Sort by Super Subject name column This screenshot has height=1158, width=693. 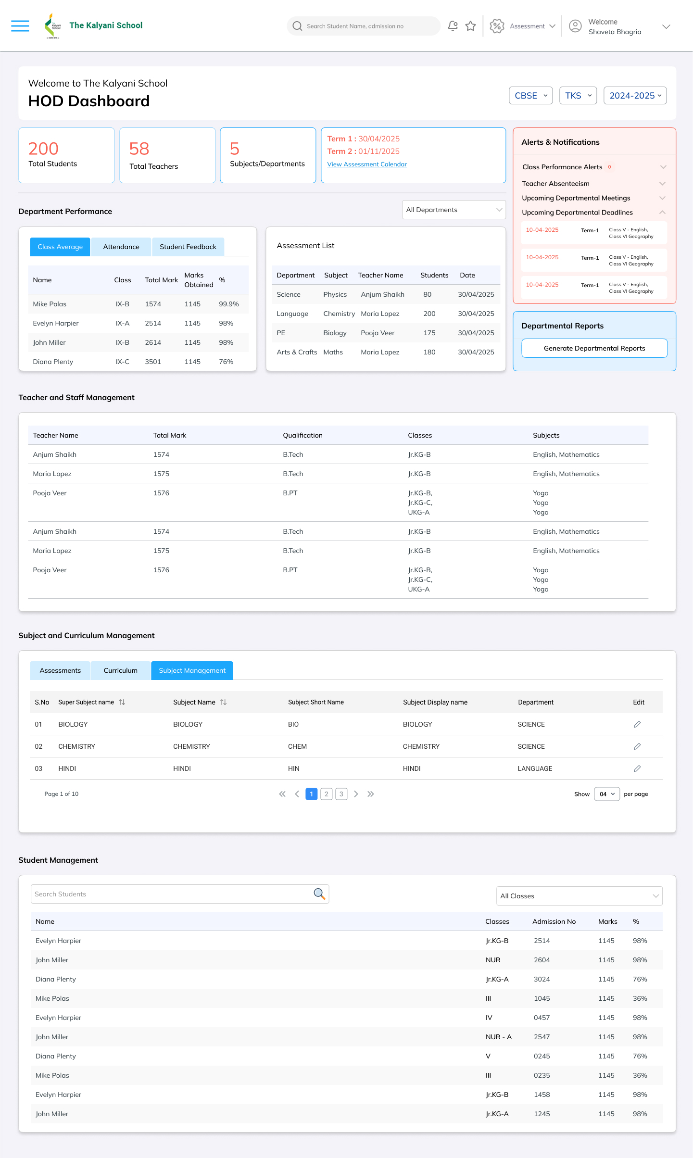pyautogui.click(x=122, y=702)
